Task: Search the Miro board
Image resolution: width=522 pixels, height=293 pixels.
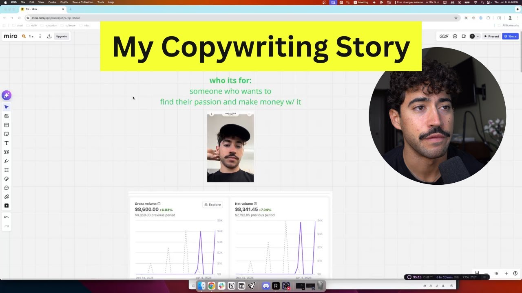Action: click(x=24, y=36)
